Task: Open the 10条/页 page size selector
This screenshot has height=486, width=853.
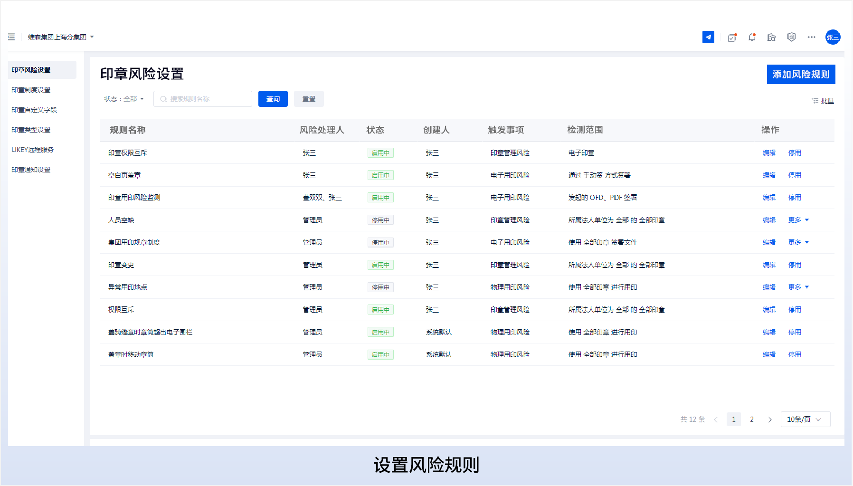Action: click(x=805, y=419)
